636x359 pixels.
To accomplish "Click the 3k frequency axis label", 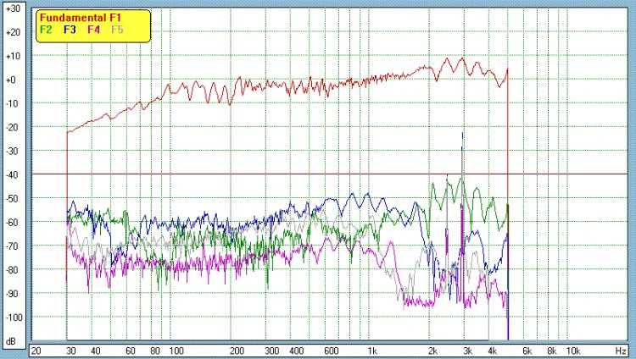I will 467,351.
